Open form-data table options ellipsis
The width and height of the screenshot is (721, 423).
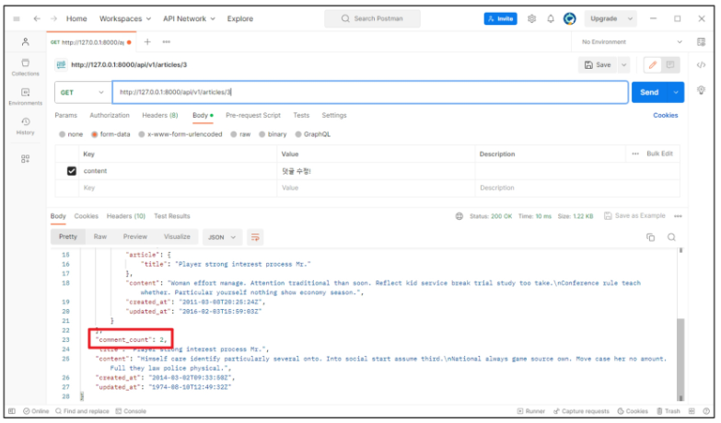tap(635, 154)
